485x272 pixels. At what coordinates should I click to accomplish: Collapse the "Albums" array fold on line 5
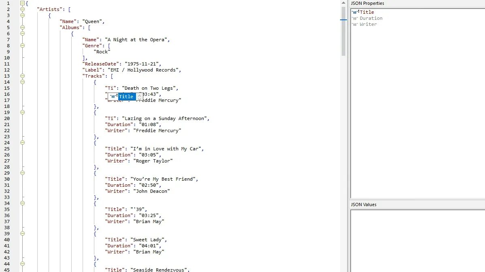(x=22, y=27)
